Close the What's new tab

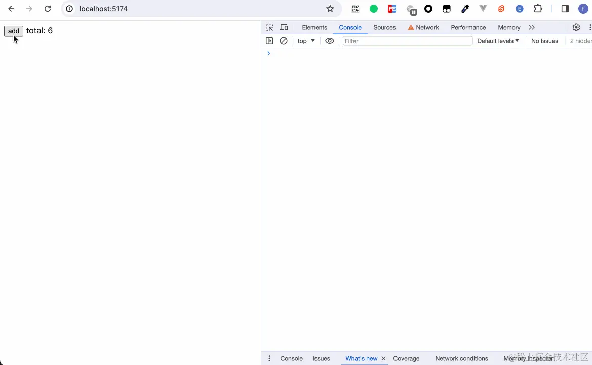(x=383, y=358)
